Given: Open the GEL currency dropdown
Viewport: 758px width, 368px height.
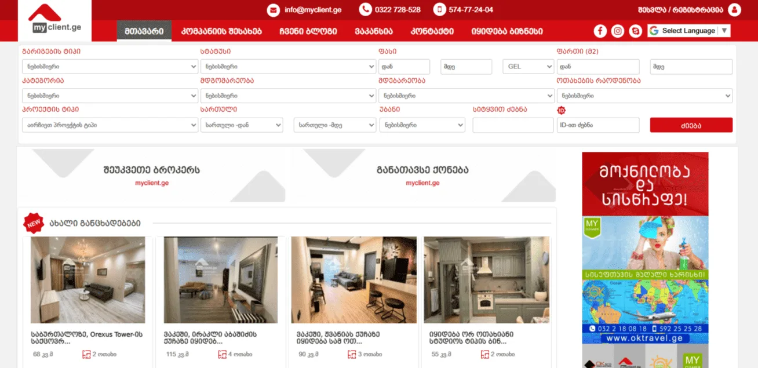Looking at the screenshot, I should [x=528, y=67].
